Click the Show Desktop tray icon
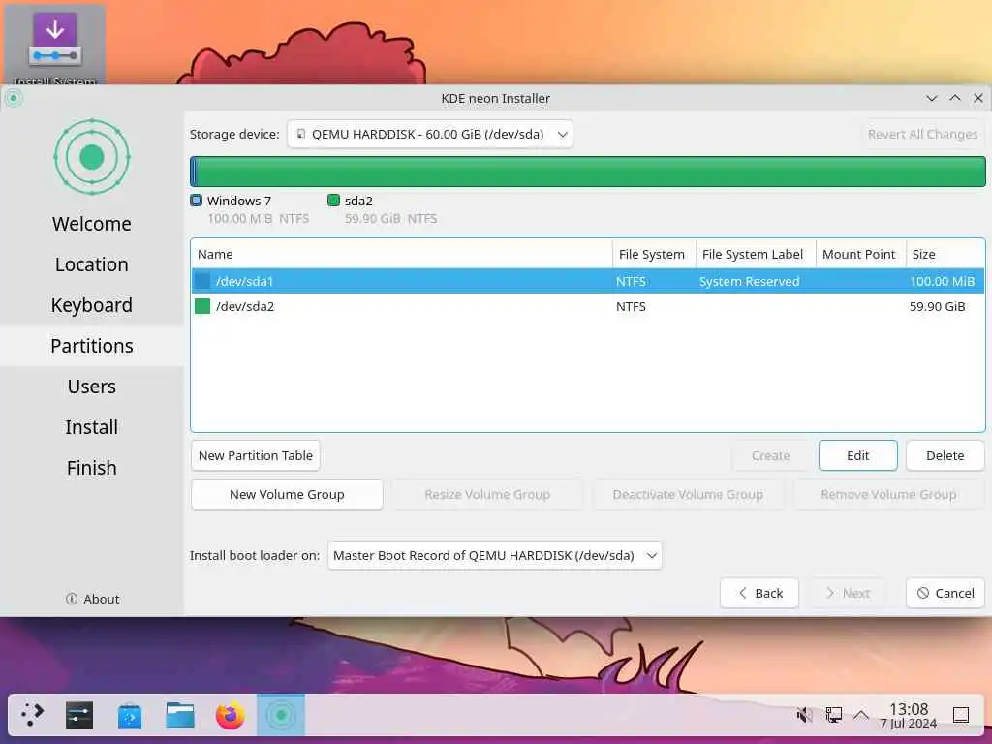This screenshot has height=744, width=992. [x=960, y=715]
